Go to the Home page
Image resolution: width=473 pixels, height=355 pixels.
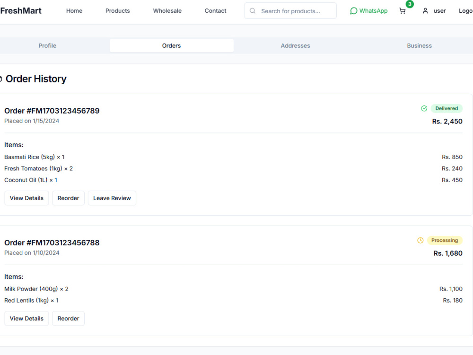(x=74, y=11)
